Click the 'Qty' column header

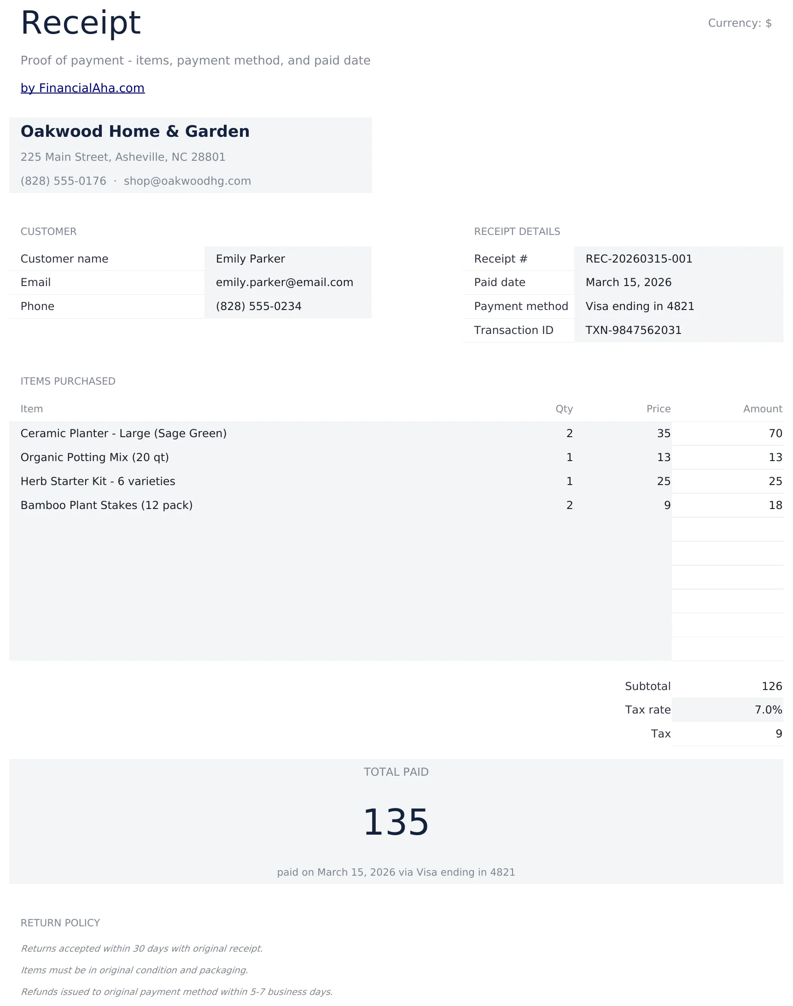pos(564,409)
